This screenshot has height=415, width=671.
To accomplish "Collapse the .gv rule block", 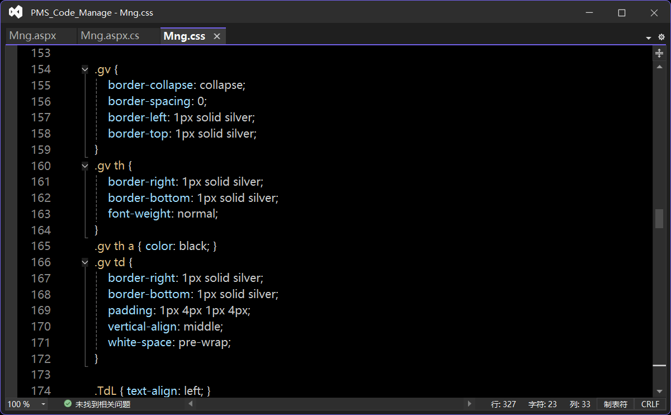I will point(85,69).
